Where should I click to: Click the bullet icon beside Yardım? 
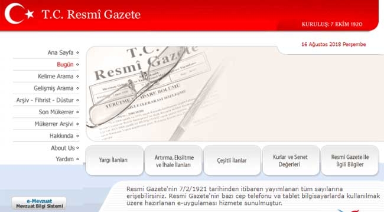(x=77, y=159)
